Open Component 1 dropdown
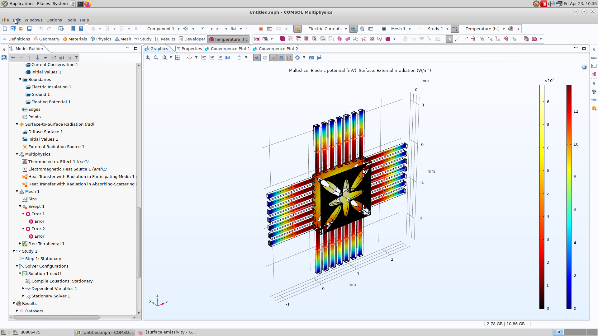This screenshot has height=336, width=598. click(178, 29)
